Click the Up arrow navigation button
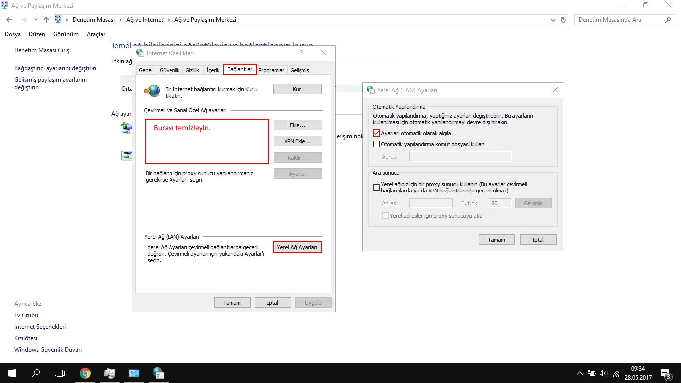 [46, 20]
